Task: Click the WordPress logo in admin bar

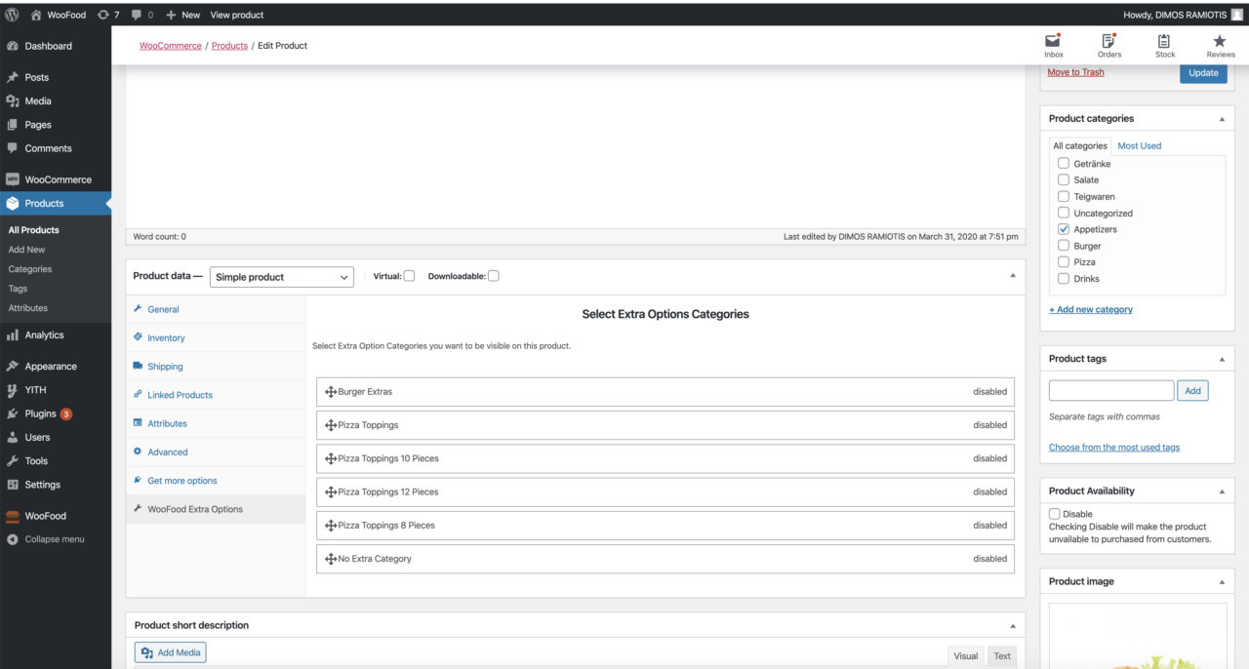Action: [x=13, y=15]
